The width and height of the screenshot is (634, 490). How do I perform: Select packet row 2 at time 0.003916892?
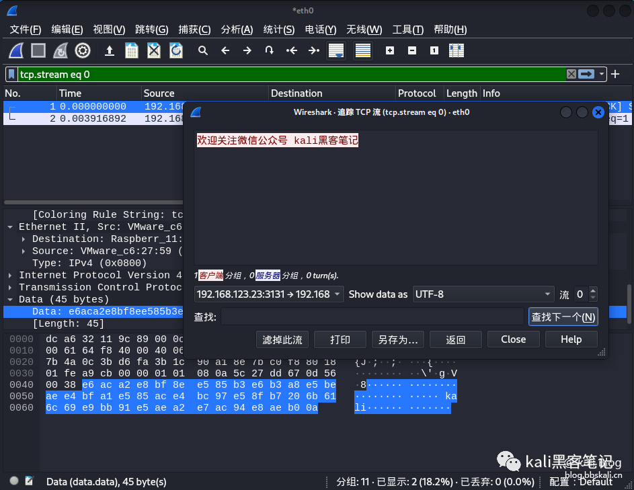point(93,119)
